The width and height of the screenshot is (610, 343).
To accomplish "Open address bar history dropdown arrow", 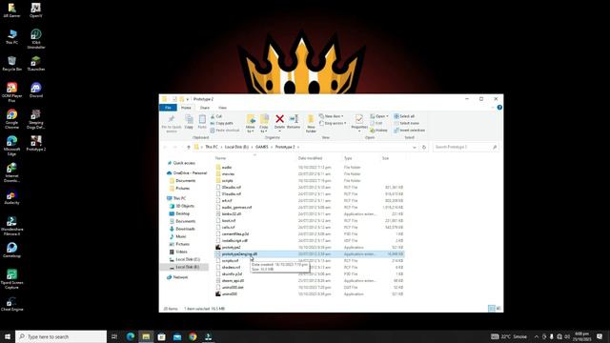I will click(415, 148).
